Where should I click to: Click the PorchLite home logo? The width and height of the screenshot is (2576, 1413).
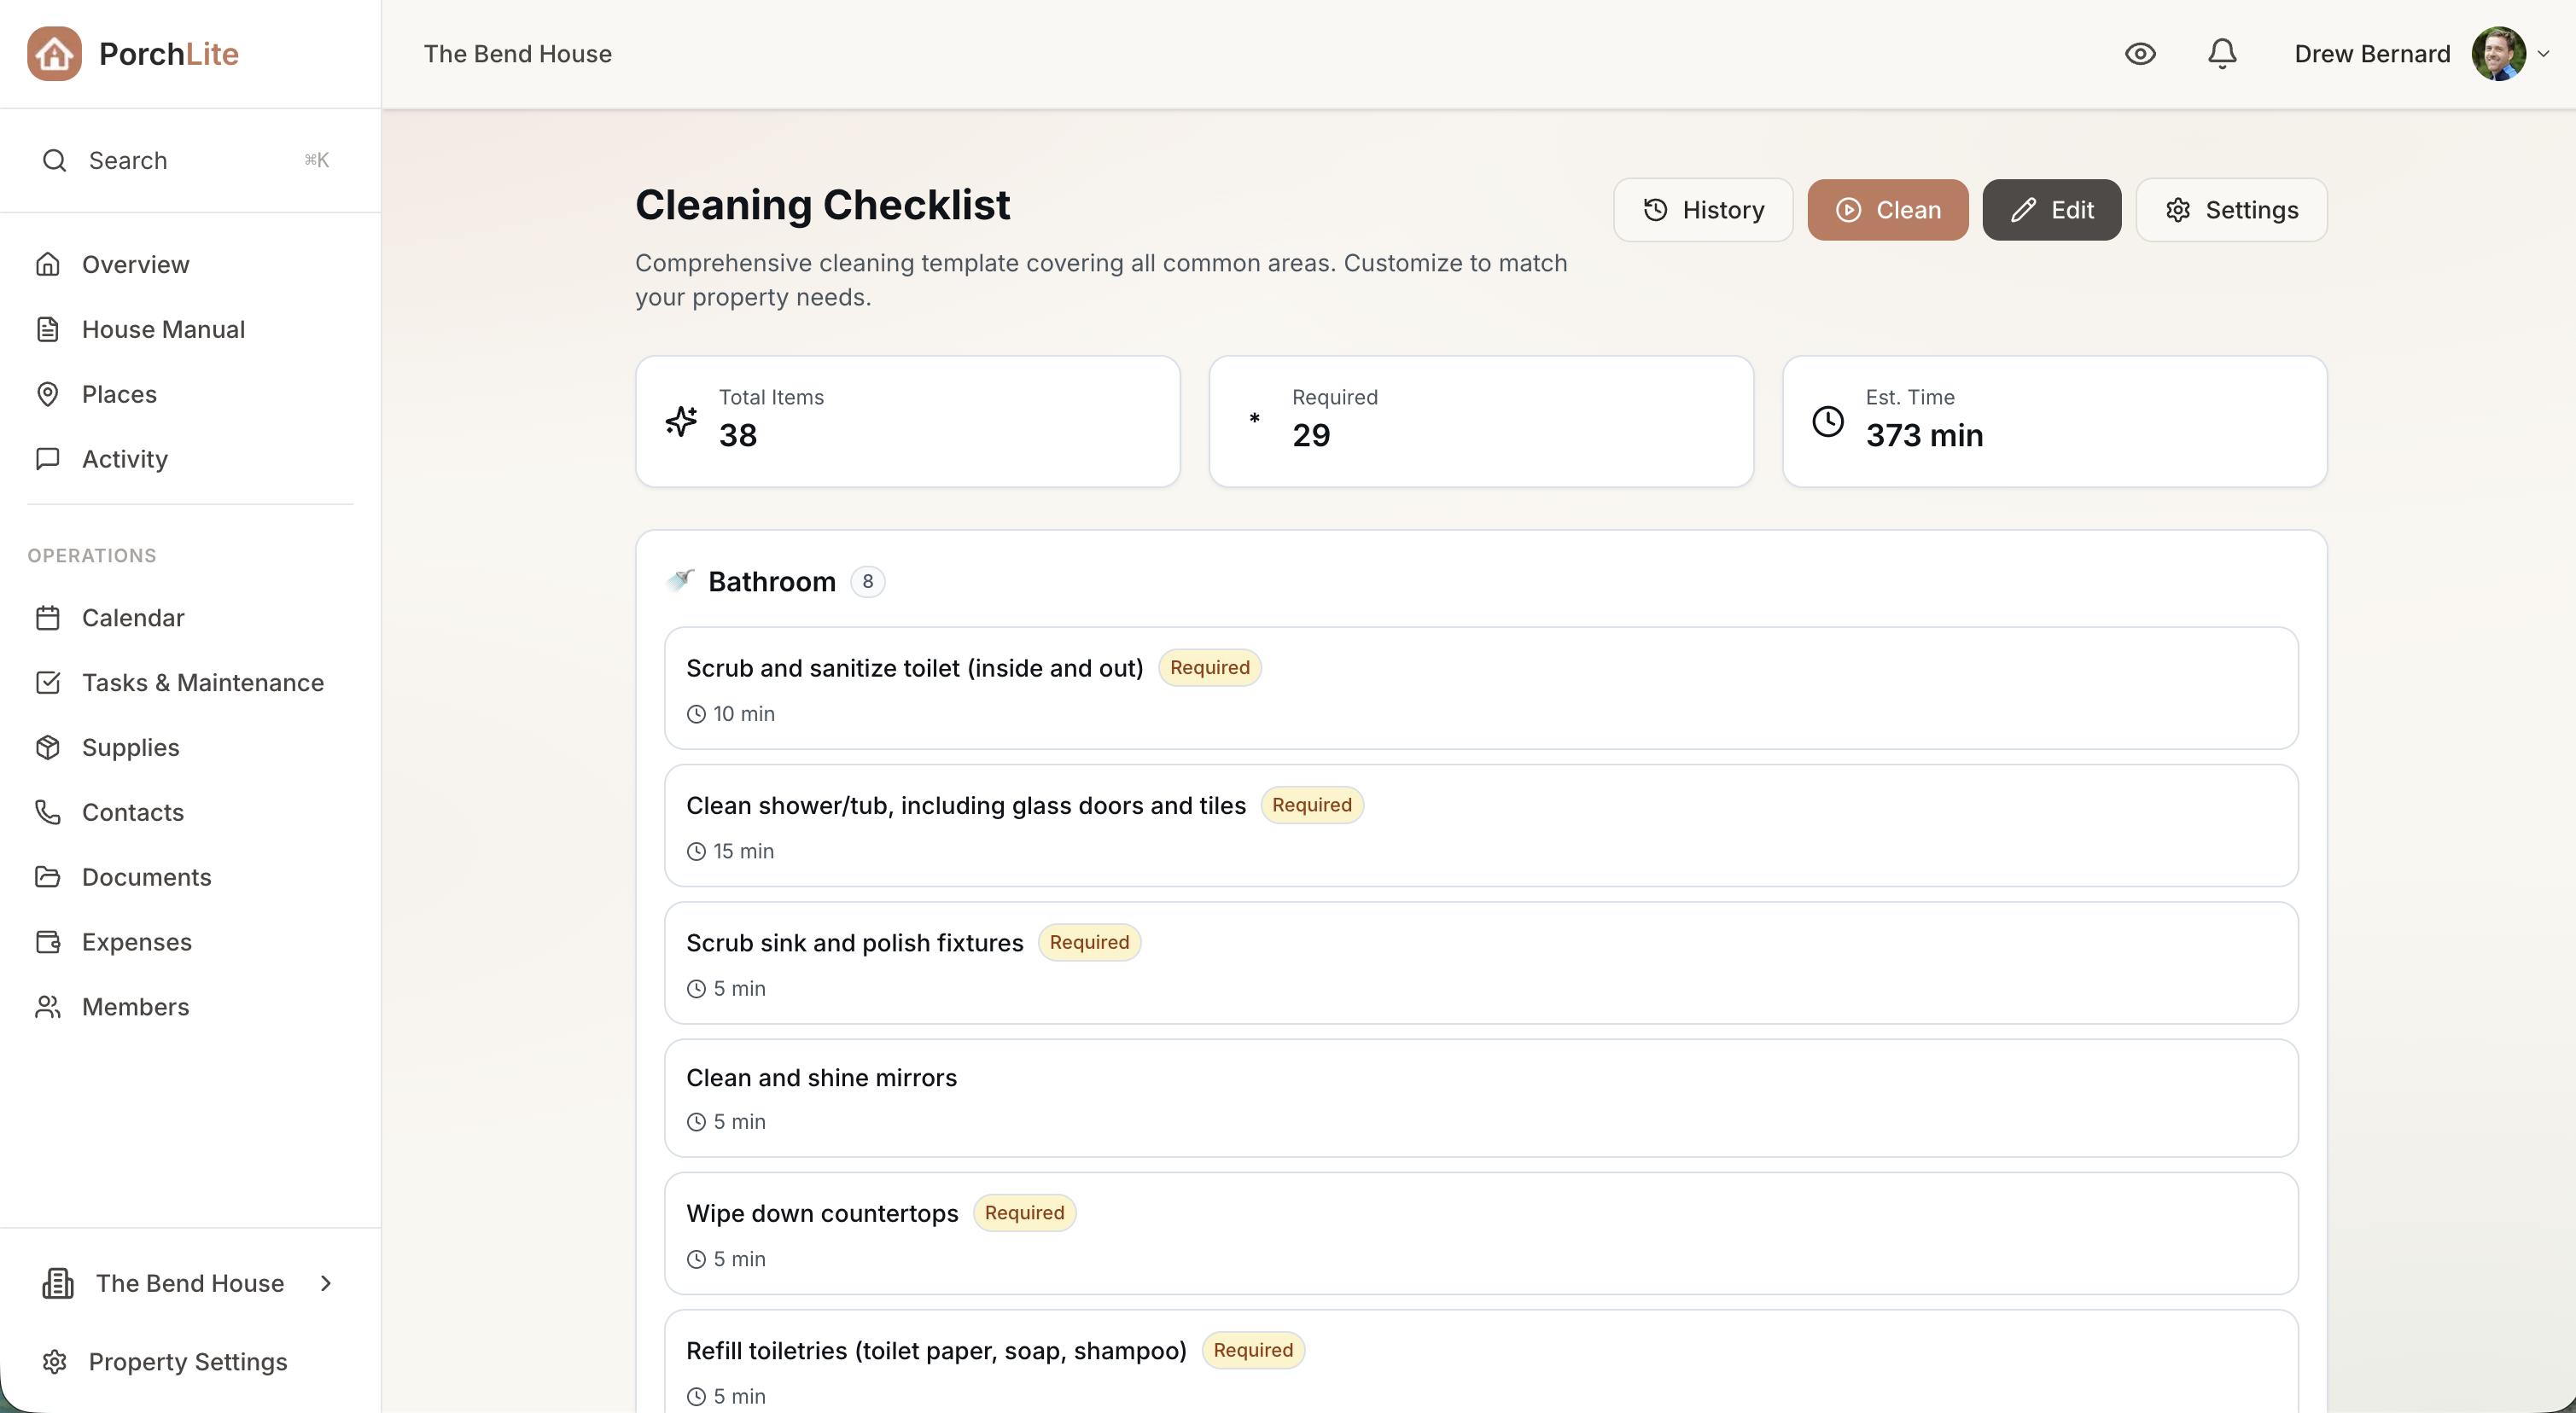click(x=54, y=53)
